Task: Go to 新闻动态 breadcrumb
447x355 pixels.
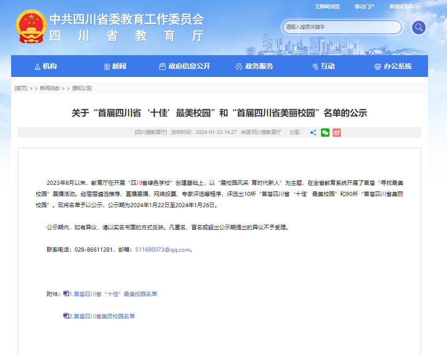Action: pos(50,88)
